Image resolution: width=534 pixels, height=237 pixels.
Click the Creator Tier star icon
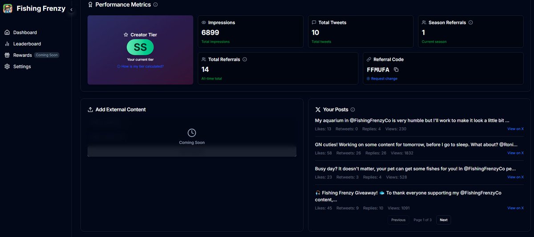(126, 35)
